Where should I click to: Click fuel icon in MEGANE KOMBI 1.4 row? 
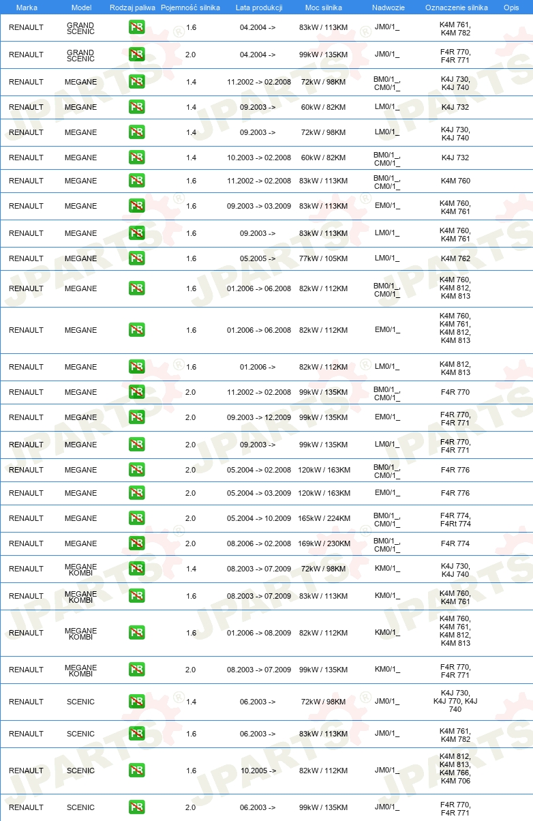tap(136, 569)
